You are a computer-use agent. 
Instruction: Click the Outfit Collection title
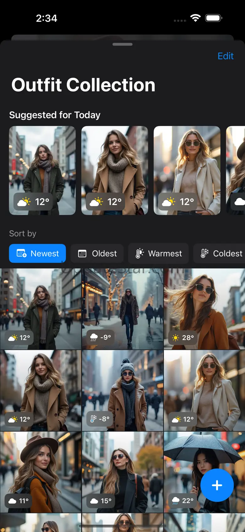coord(84,85)
